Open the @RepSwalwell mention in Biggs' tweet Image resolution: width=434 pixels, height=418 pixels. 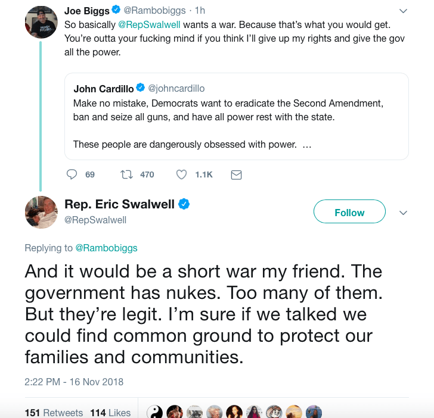click(151, 26)
